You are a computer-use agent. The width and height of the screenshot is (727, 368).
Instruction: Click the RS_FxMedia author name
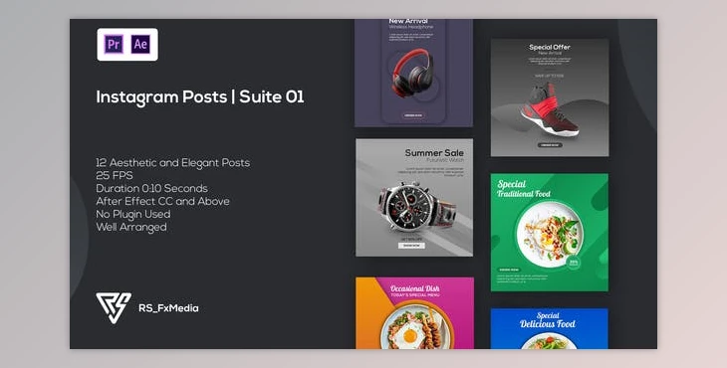point(168,308)
